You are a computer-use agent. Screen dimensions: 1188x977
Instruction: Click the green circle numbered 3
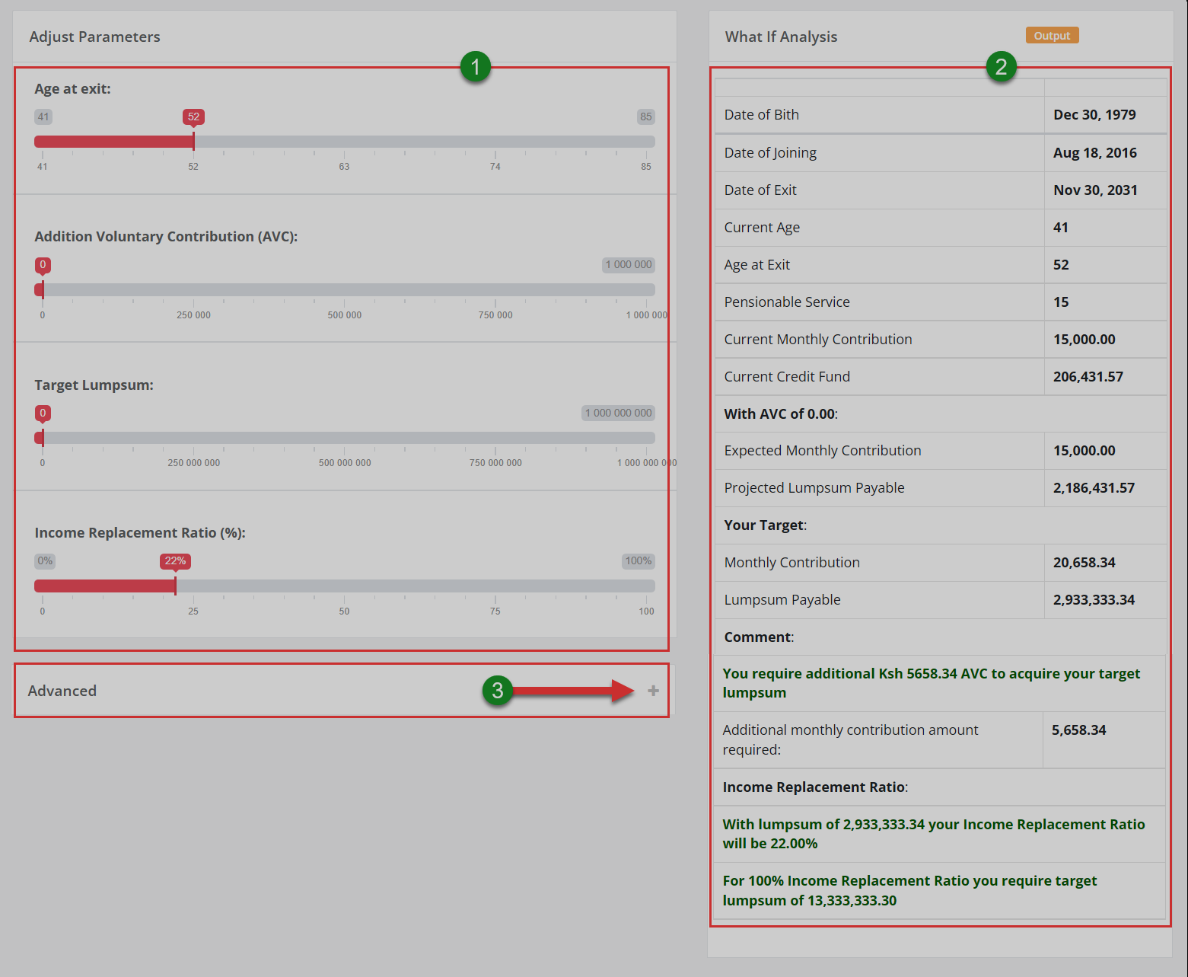click(497, 691)
